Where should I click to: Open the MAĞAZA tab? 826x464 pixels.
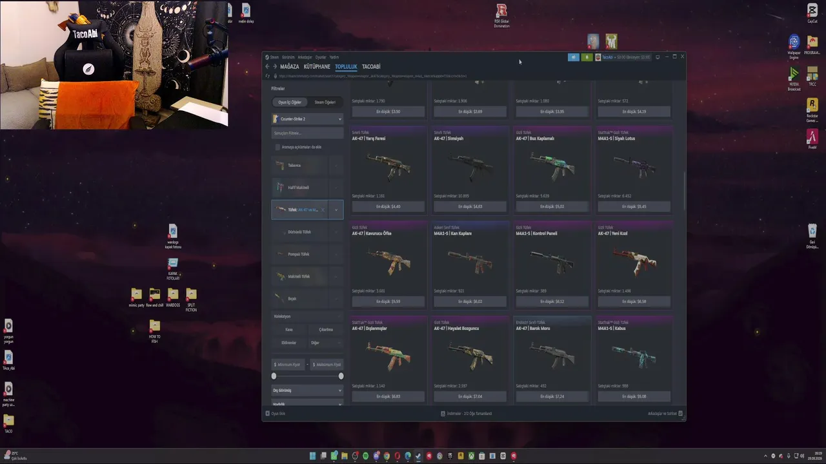point(290,66)
